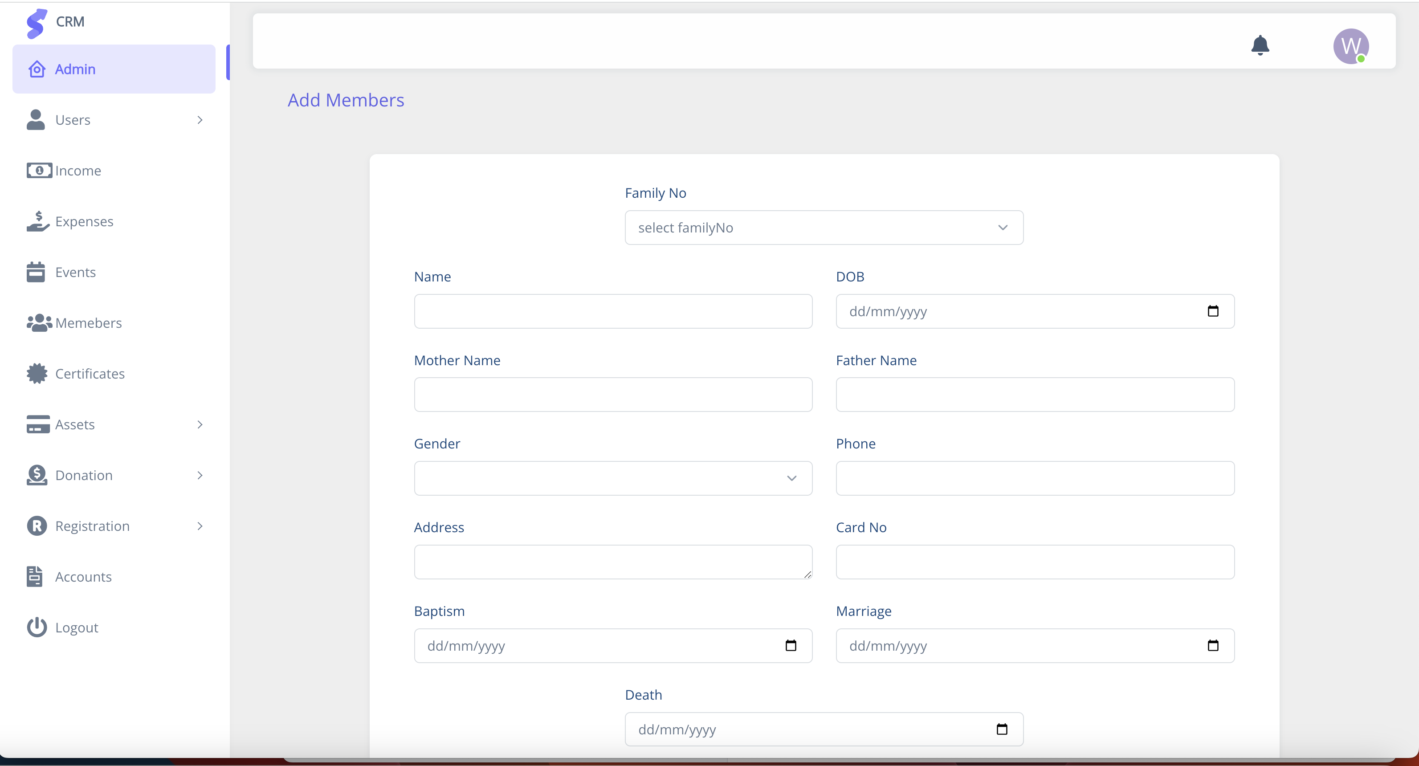Screen dimensions: 1419x766
Task: Click into the Name text field
Action: click(x=612, y=311)
